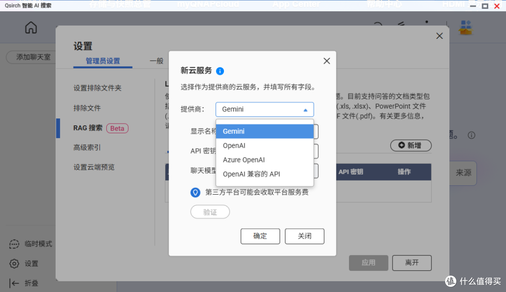The height and width of the screenshot is (292, 506).
Task: Click the 验证 button
Action: coord(210,212)
